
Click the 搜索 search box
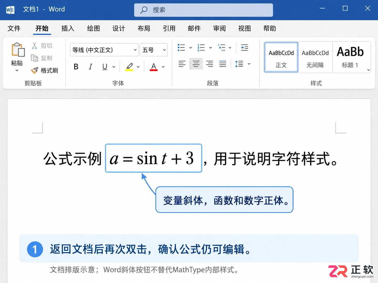(x=203, y=10)
